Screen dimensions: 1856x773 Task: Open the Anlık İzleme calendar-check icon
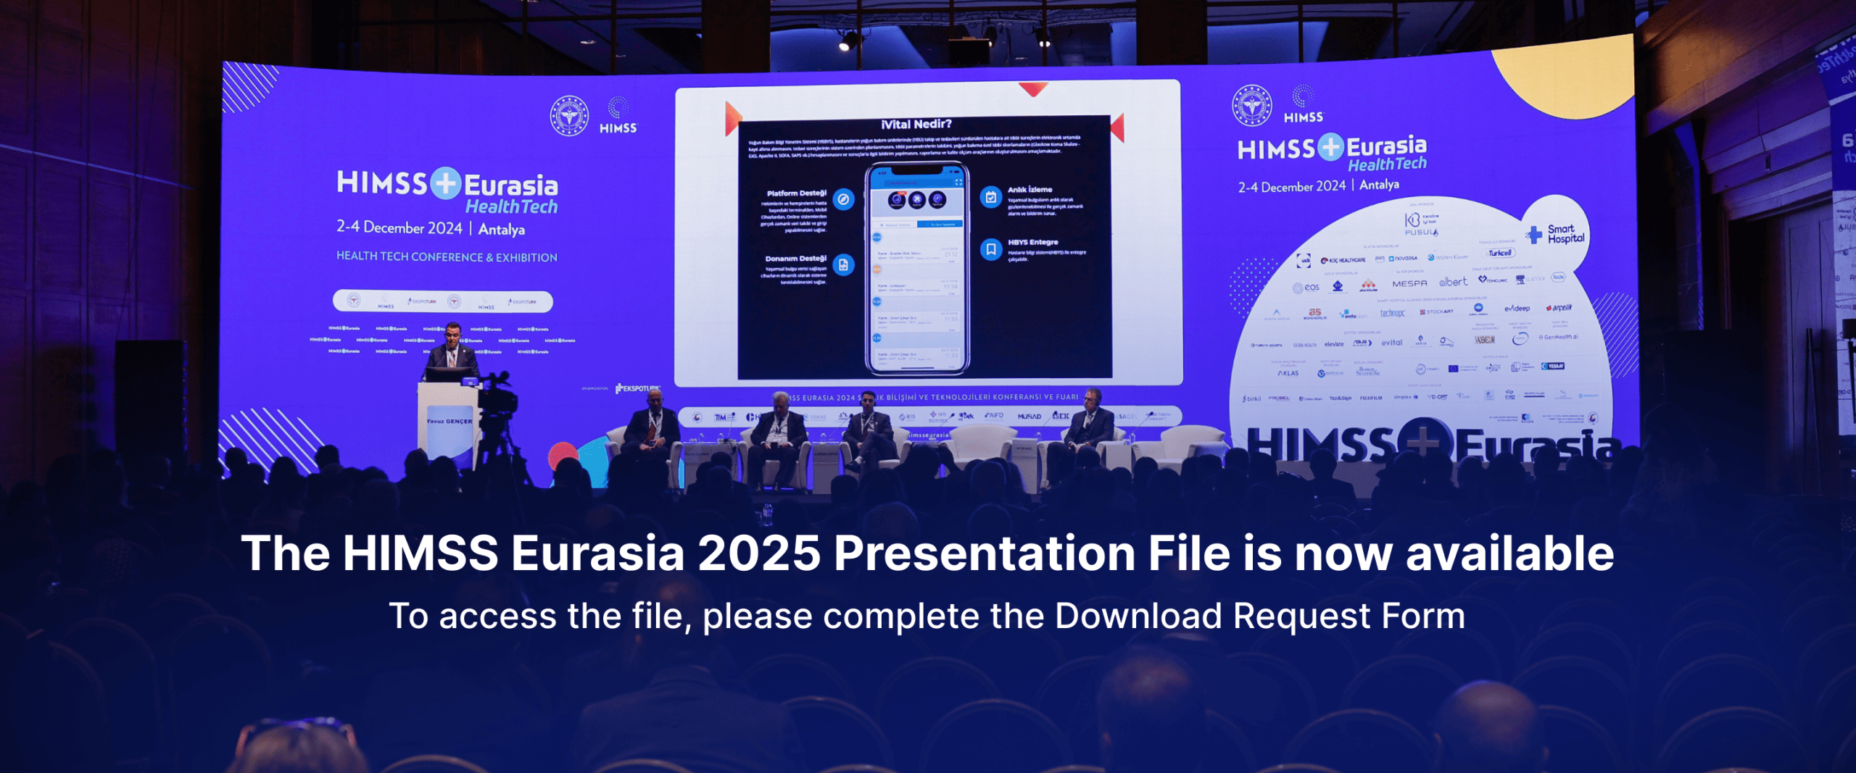point(991,196)
